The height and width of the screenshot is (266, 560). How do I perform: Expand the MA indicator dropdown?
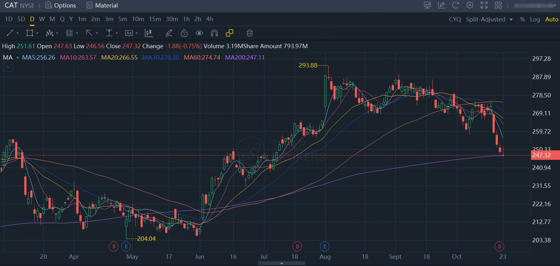18,58
